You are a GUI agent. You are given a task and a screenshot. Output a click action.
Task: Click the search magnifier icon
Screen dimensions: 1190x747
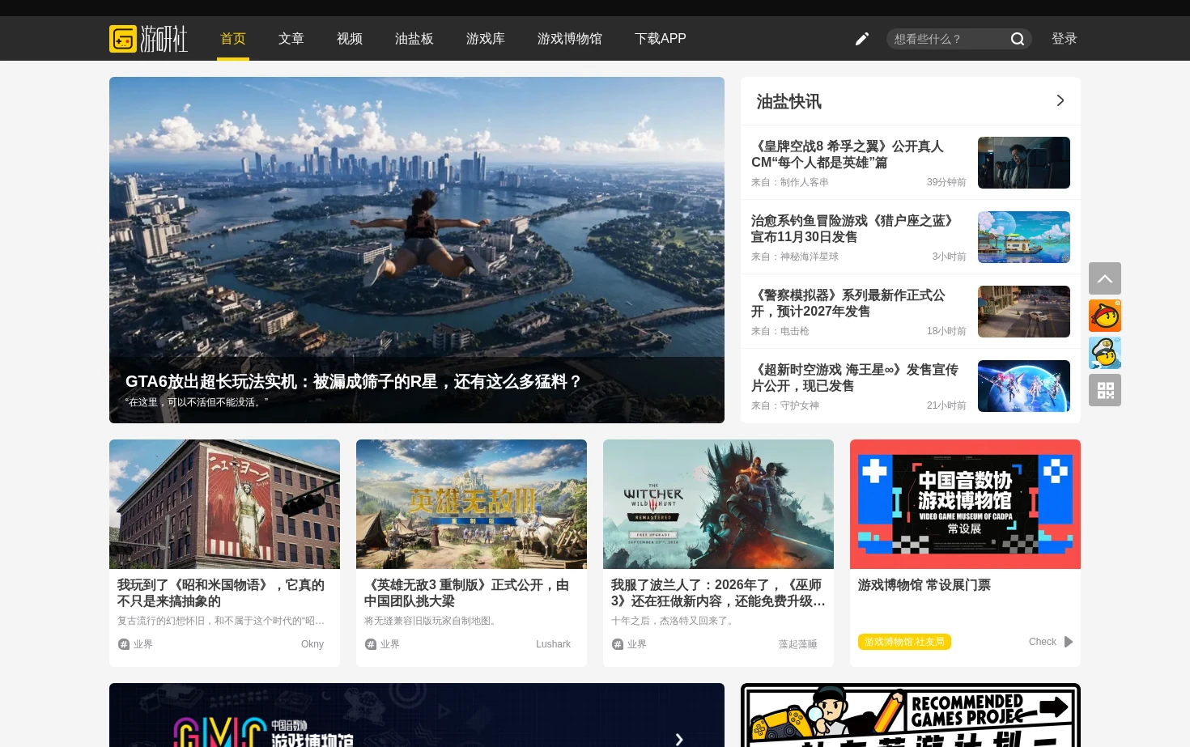(1018, 39)
